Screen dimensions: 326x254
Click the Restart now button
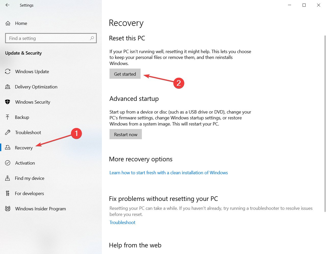pos(126,134)
